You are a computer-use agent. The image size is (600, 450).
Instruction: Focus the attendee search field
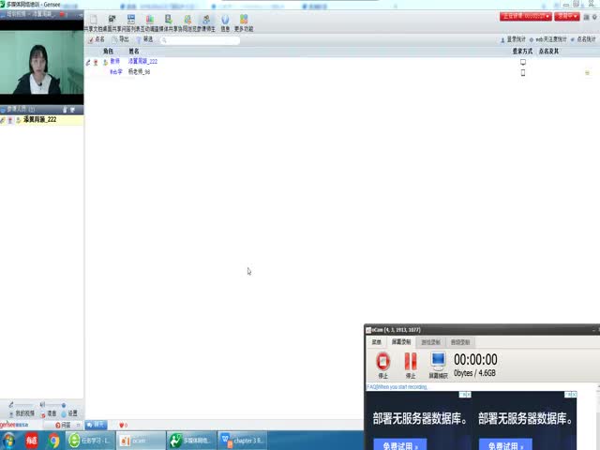point(200,40)
